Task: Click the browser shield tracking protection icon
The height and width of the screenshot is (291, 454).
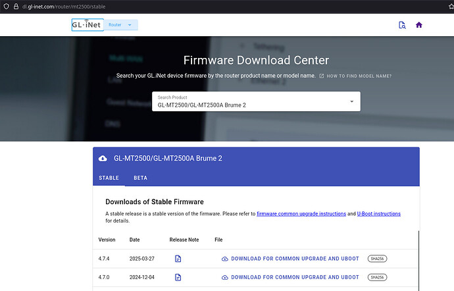Action: point(6,7)
